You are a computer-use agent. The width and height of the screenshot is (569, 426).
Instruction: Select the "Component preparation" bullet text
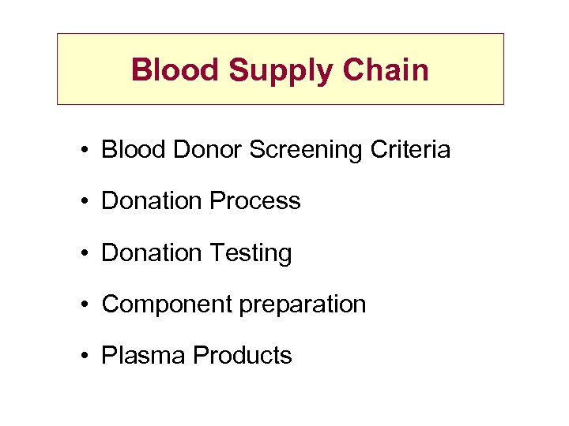234,304
